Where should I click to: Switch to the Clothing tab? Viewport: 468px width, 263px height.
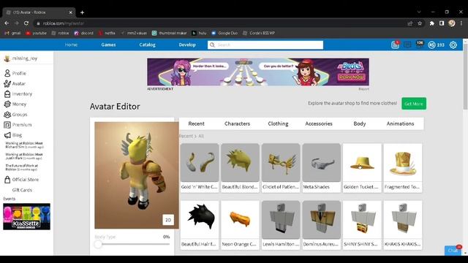tap(278, 123)
